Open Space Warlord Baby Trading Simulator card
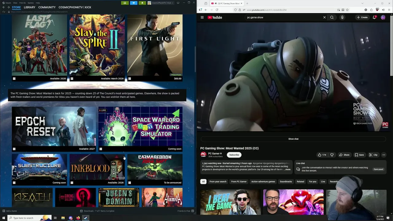 coord(140,129)
